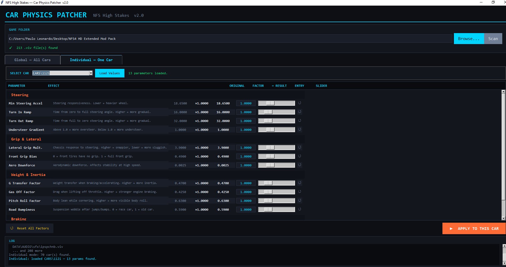Click Gas Off Factor entry field
This screenshot has width=506, height=267.
pos(246,192)
